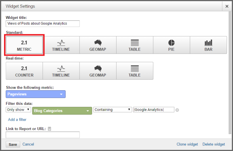Click the Google Analytics filter value field
Screen dimensions: 233x151
pyautogui.click(x=154, y=110)
